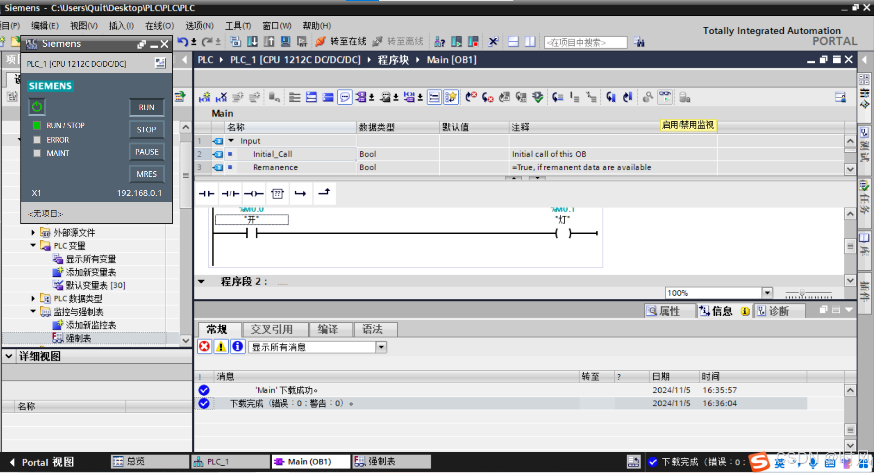
Task: Click the "开" contact label
Action: tap(252, 219)
